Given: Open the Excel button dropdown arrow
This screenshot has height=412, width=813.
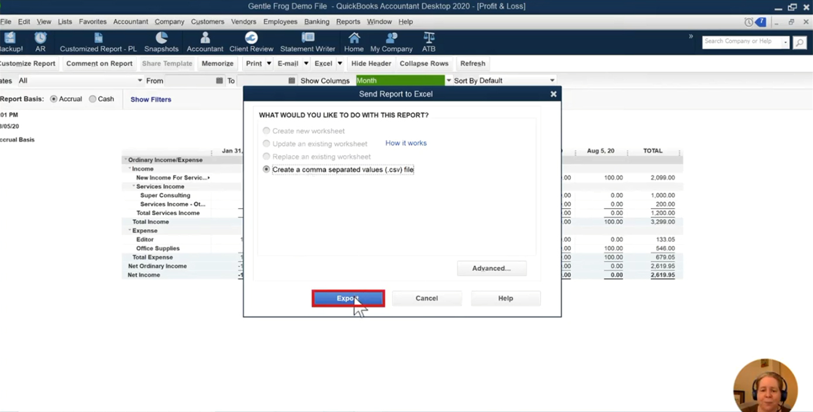Looking at the screenshot, I should point(340,64).
